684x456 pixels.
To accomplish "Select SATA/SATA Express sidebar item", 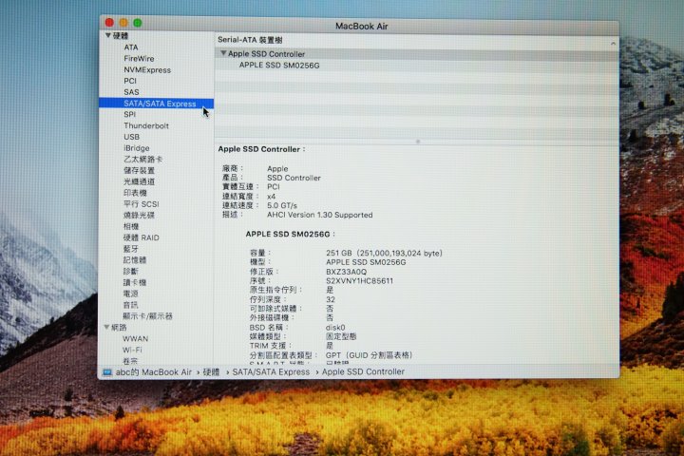I will 156,104.
